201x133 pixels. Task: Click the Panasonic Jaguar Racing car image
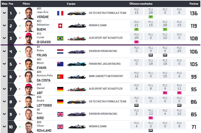coord(77,64)
